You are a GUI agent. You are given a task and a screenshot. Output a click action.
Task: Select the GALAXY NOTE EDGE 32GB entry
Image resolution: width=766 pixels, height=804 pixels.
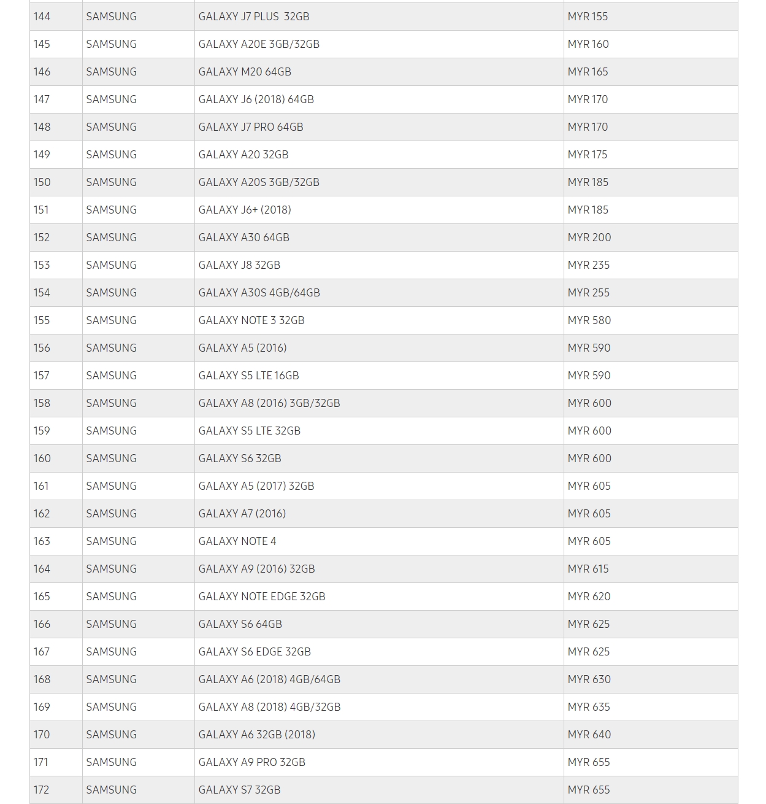pyautogui.click(x=262, y=597)
